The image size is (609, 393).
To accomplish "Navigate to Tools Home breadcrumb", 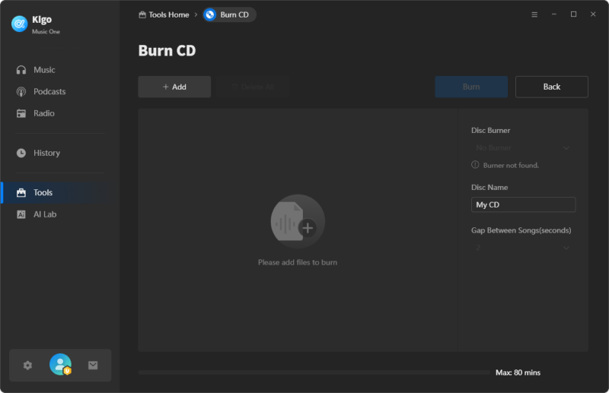I will 164,14.
